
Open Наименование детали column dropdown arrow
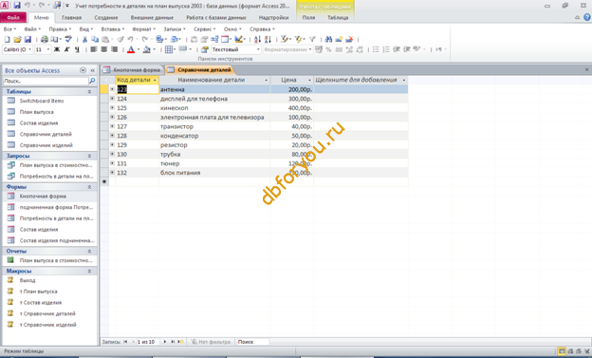pyautogui.click(x=266, y=80)
